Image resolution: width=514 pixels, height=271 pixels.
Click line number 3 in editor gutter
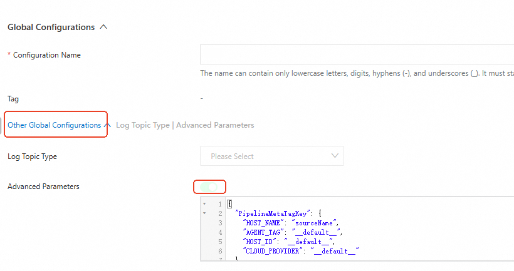click(220, 223)
